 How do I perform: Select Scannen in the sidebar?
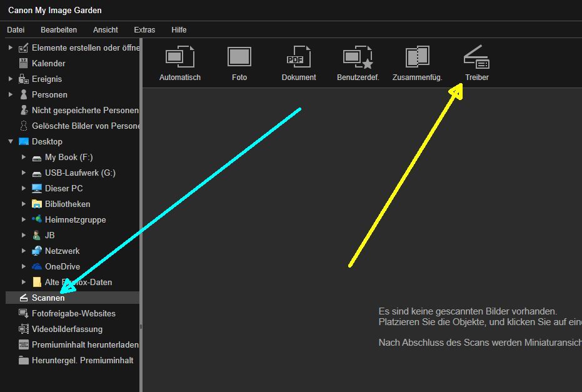[73, 298]
